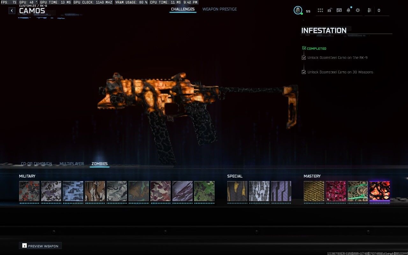The width and height of the screenshot is (408, 255).
Task: Select the pale gray wavy Military camo
Action: click(x=117, y=191)
